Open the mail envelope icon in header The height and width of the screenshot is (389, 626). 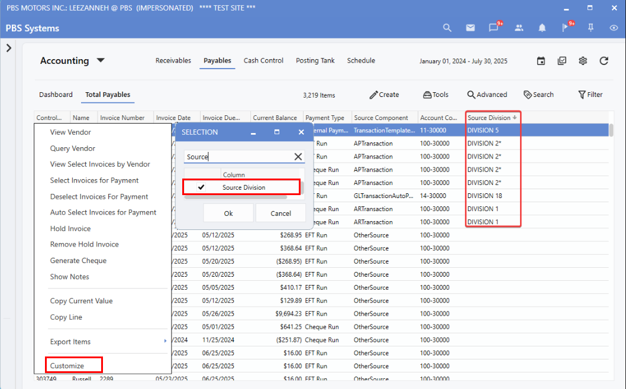[x=470, y=28]
